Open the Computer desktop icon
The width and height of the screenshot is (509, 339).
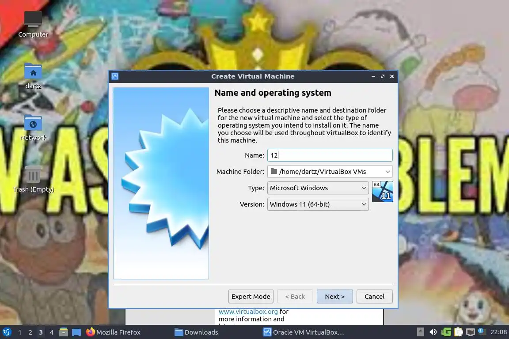(x=33, y=24)
